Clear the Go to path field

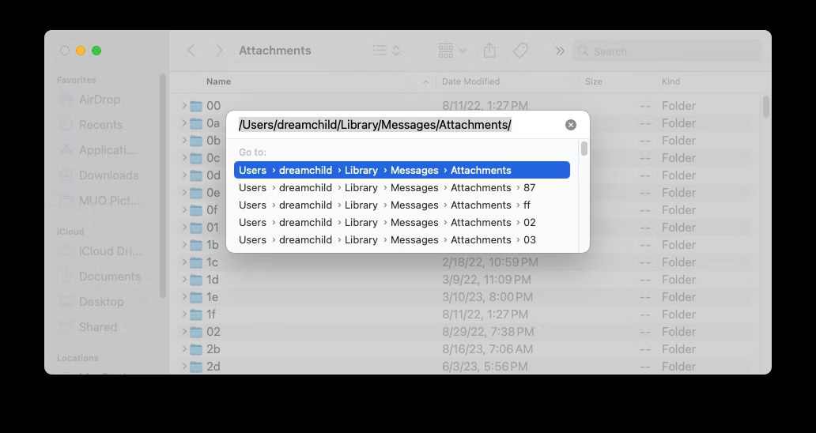[570, 125]
